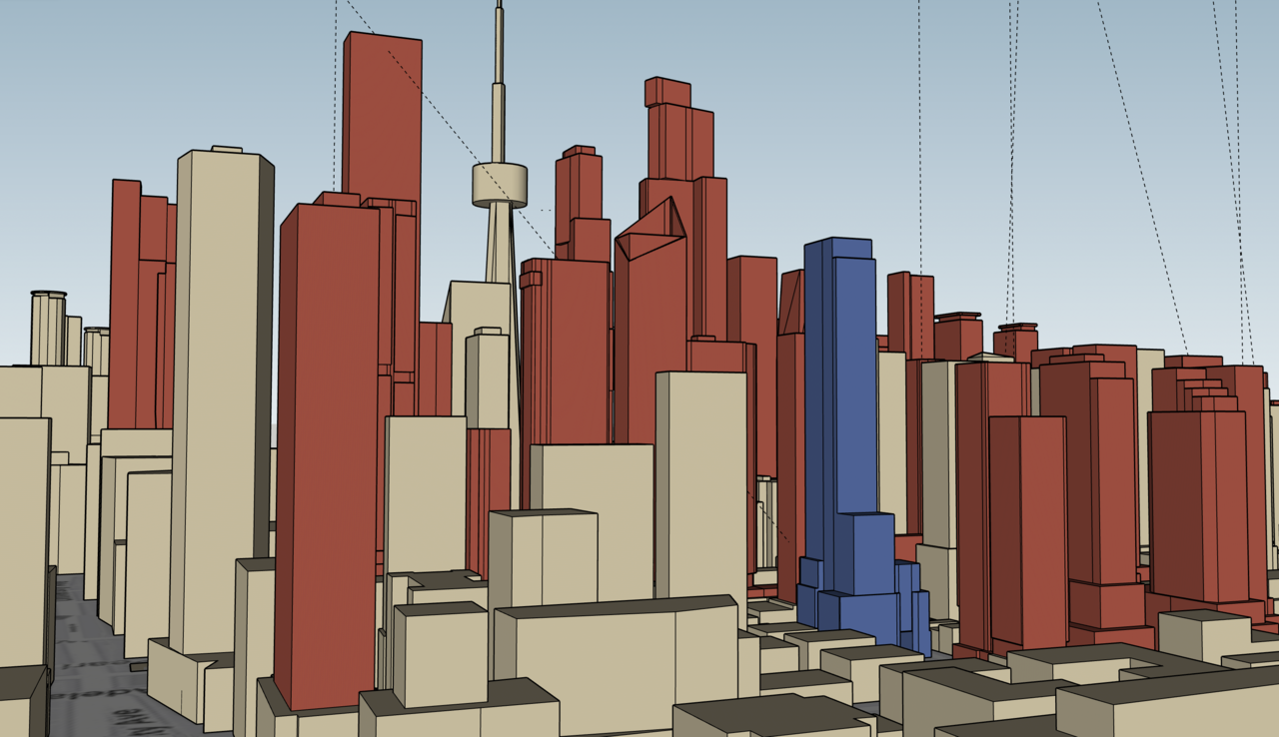
Task: Click the beige slab directly right of blue tower
Action: (892, 439)
